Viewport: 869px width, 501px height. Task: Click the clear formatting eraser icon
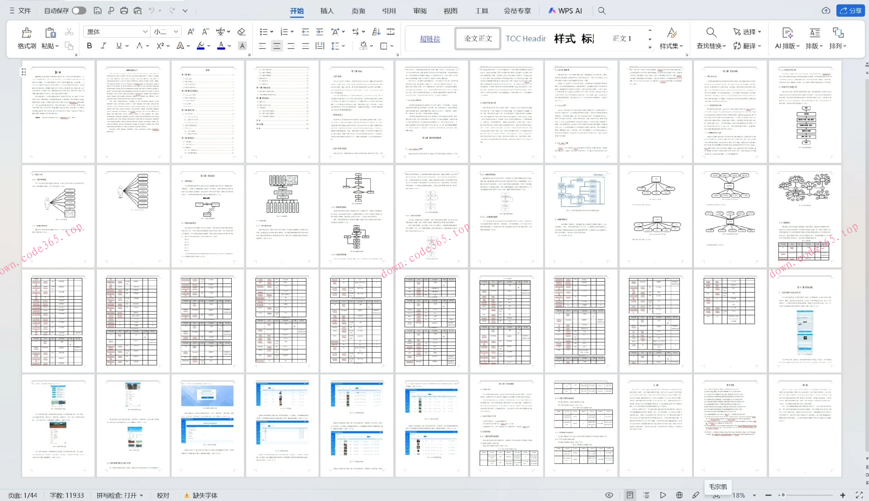(241, 32)
